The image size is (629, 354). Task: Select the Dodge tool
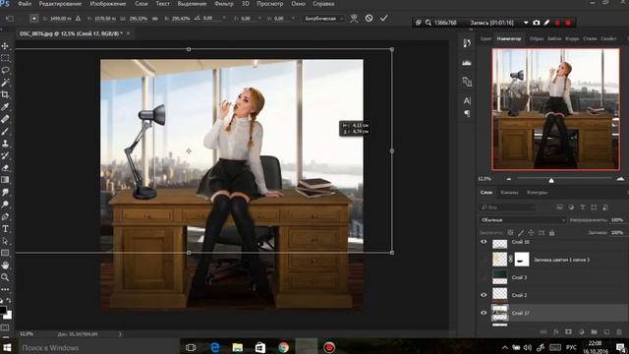tap(5, 205)
